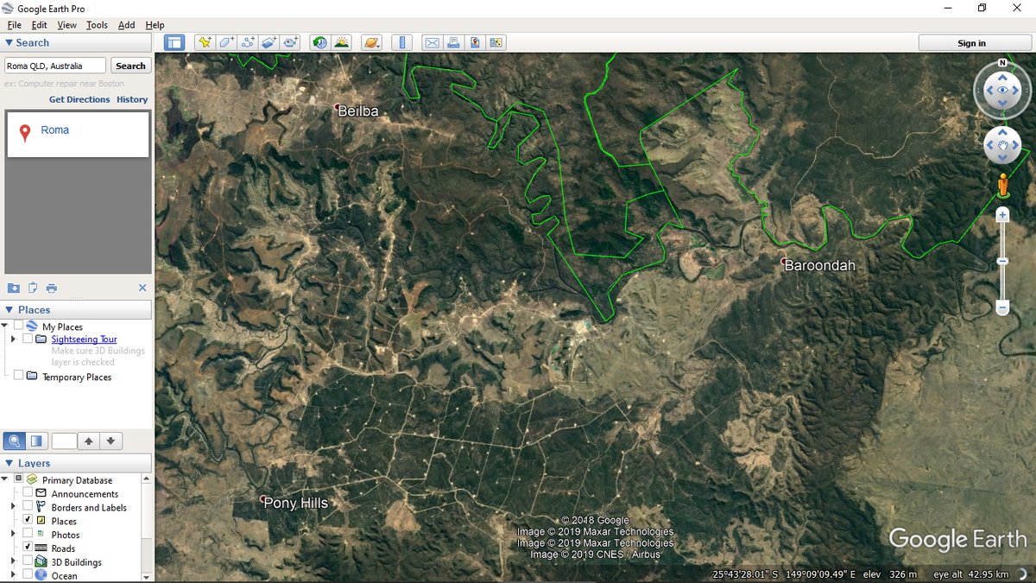Copy search results to My Places icon

[x=14, y=288]
